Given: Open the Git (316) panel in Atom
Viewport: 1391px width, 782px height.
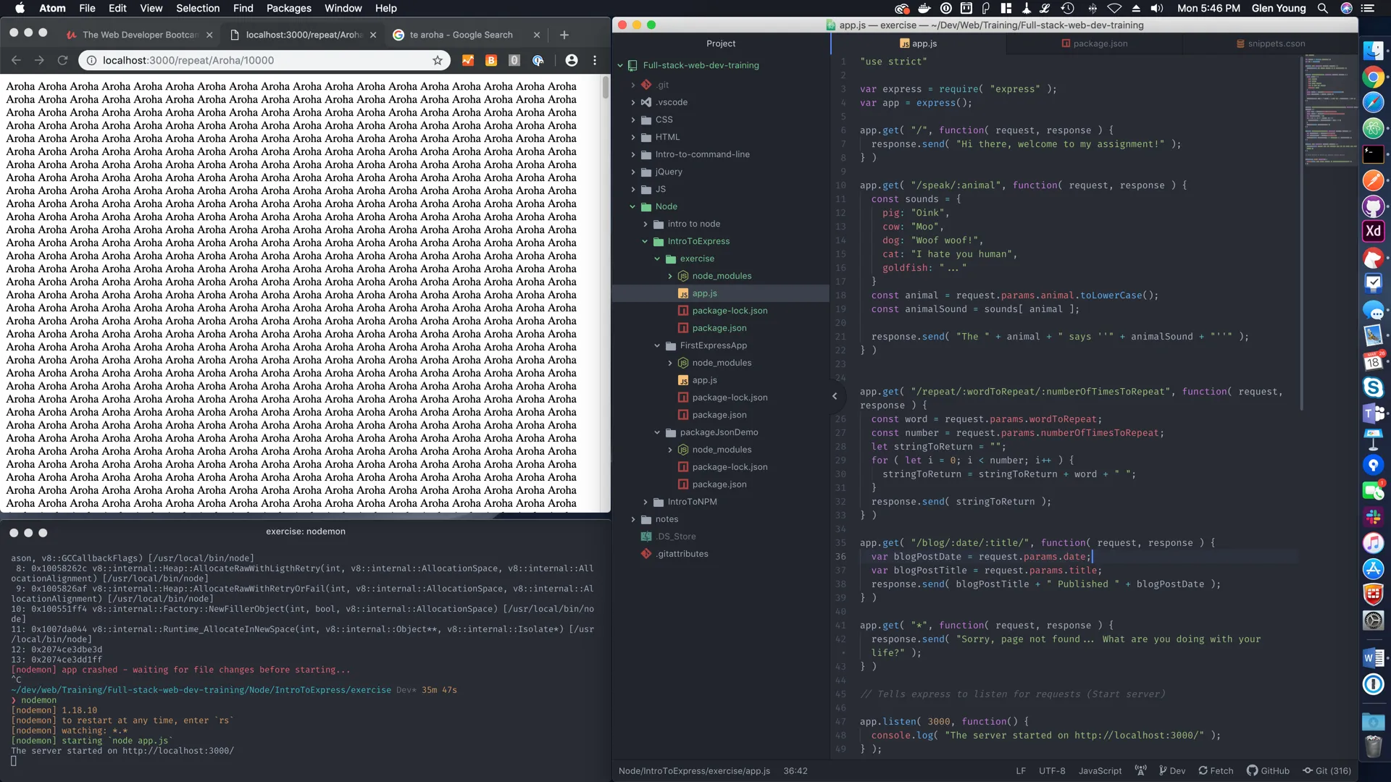Looking at the screenshot, I should coord(1328,770).
